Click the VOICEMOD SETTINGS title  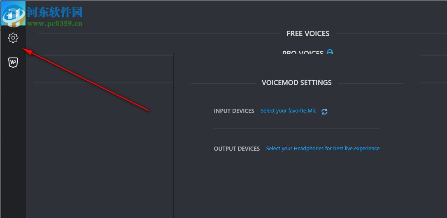click(296, 83)
